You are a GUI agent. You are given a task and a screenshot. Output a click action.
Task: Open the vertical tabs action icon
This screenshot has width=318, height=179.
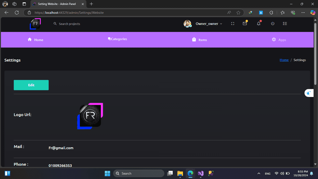(24, 4)
